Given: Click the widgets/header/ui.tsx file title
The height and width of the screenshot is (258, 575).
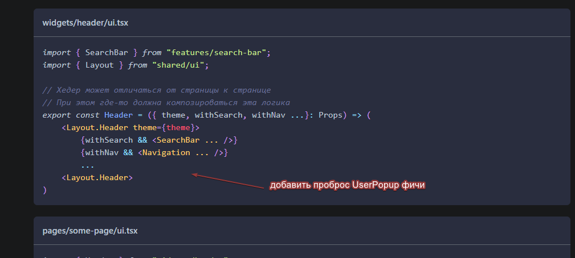Looking at the screenshot, I should (85, 23).
